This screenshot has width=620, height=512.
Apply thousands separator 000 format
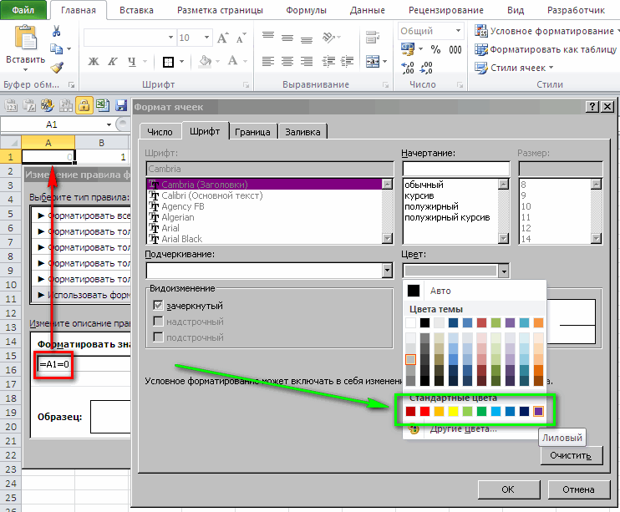click(455, 49)
